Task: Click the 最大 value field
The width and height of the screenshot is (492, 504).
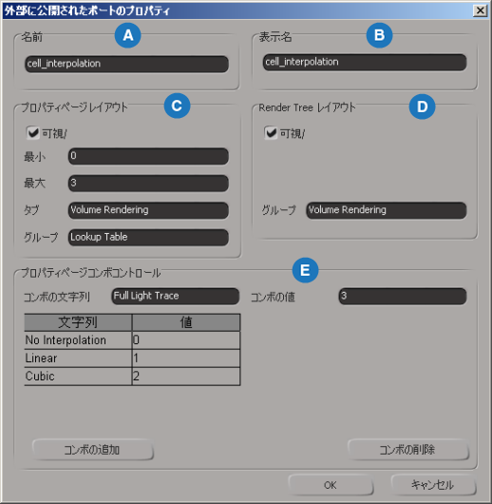Action: click(x=148, y=184)
